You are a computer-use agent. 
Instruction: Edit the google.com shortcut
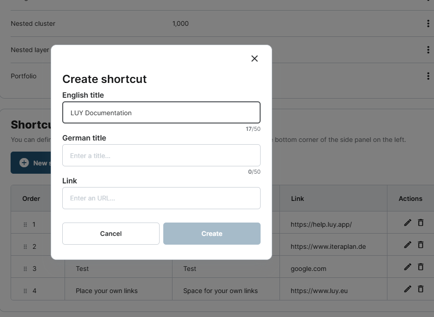click(x=407, y=267)
